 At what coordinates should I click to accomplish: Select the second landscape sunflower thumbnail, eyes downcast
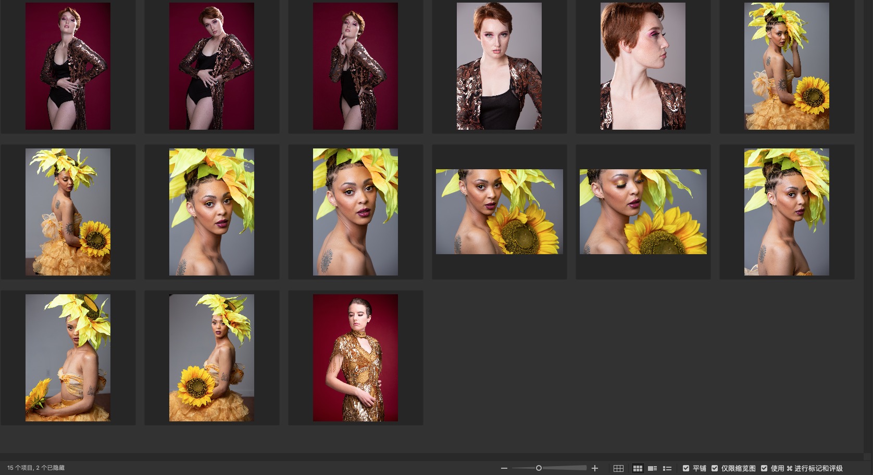click(x=643, y=211)
